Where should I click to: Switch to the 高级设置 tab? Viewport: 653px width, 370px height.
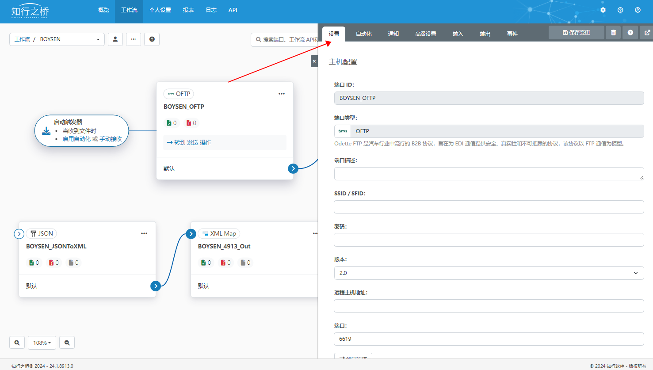coord(425,34)
